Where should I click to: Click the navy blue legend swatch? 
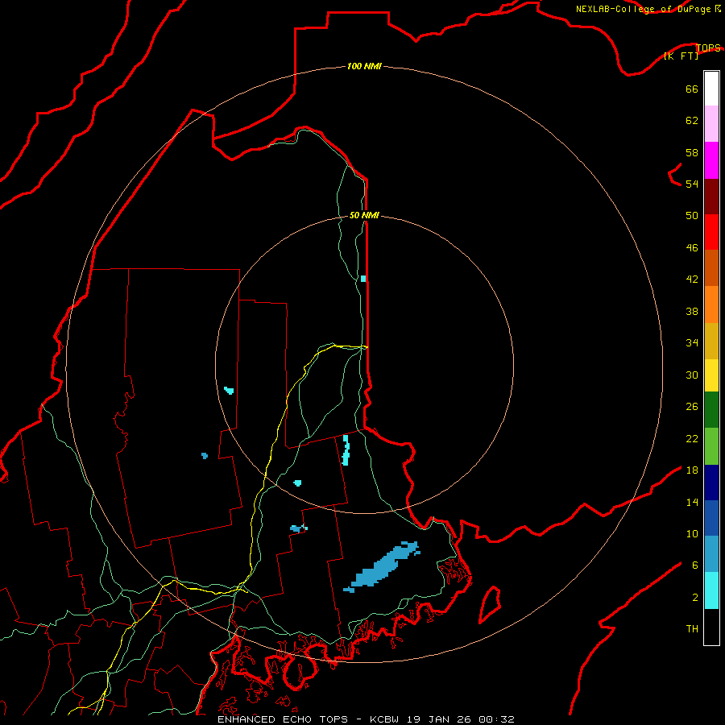click(711, 483)
